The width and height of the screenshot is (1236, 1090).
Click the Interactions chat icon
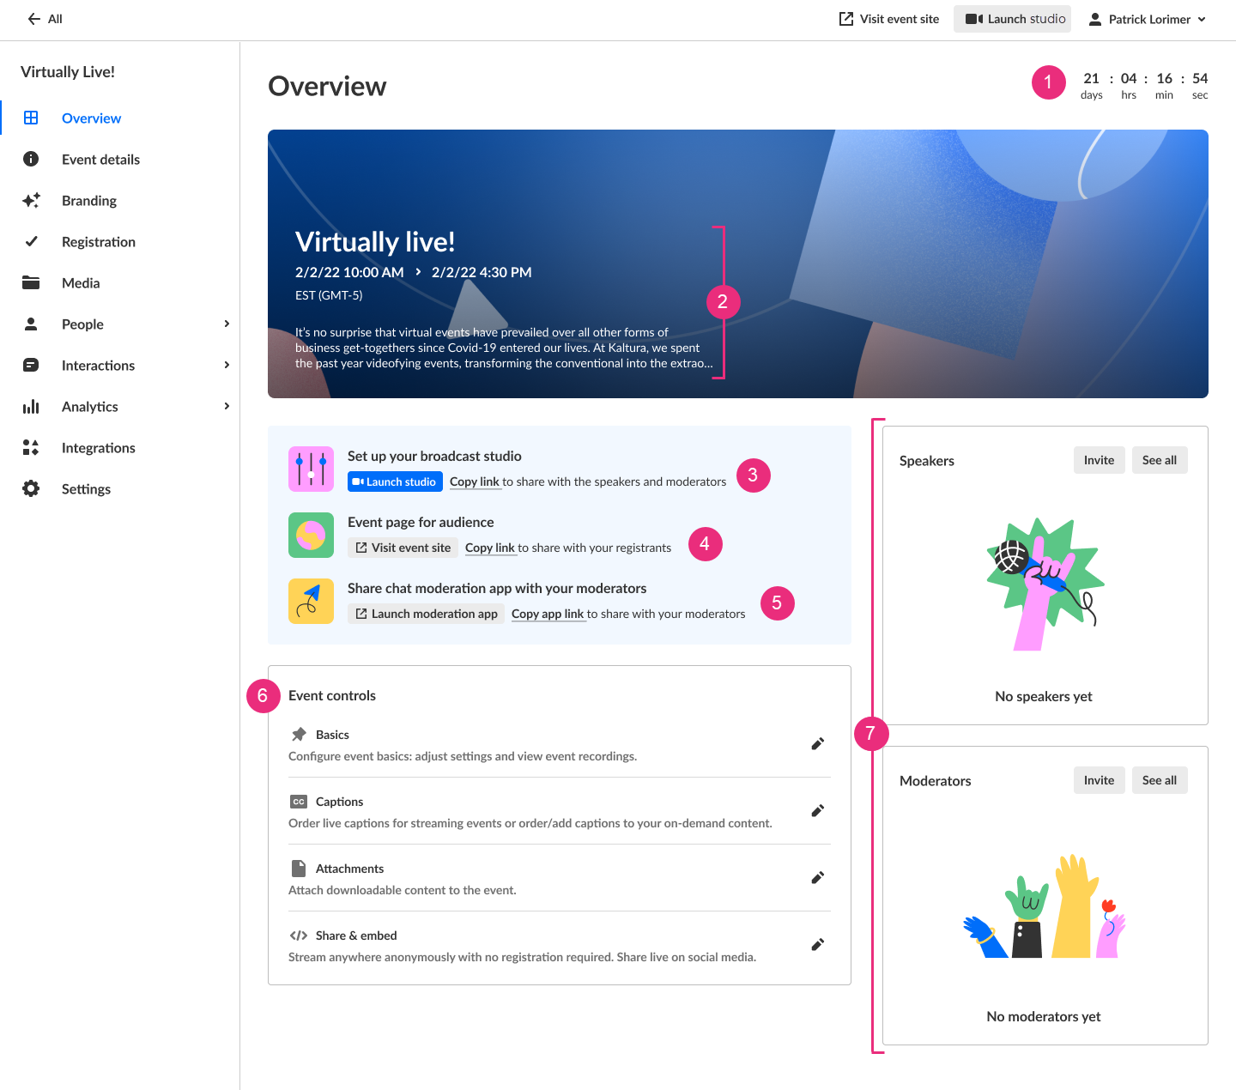(x=31, y=365)
